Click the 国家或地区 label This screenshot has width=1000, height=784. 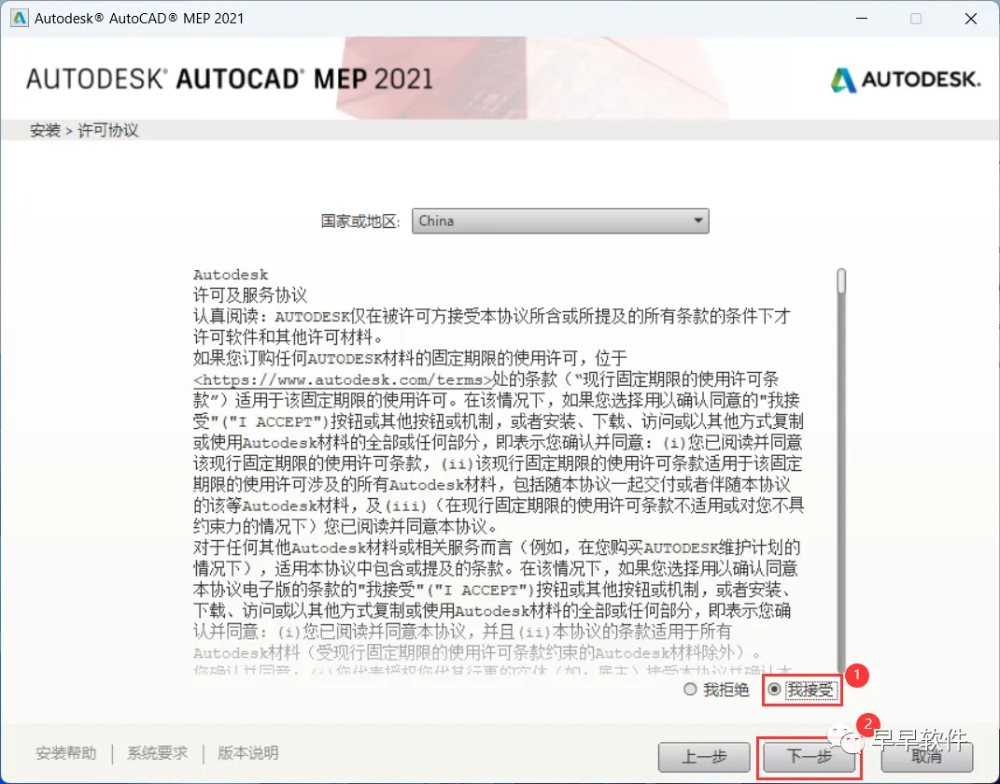pyautogui.click(x=360, y=221)
